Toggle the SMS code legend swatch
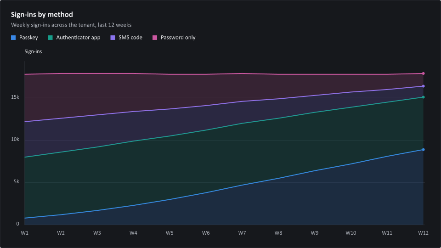The image size is (441, 248). click(x=113, y=38)
